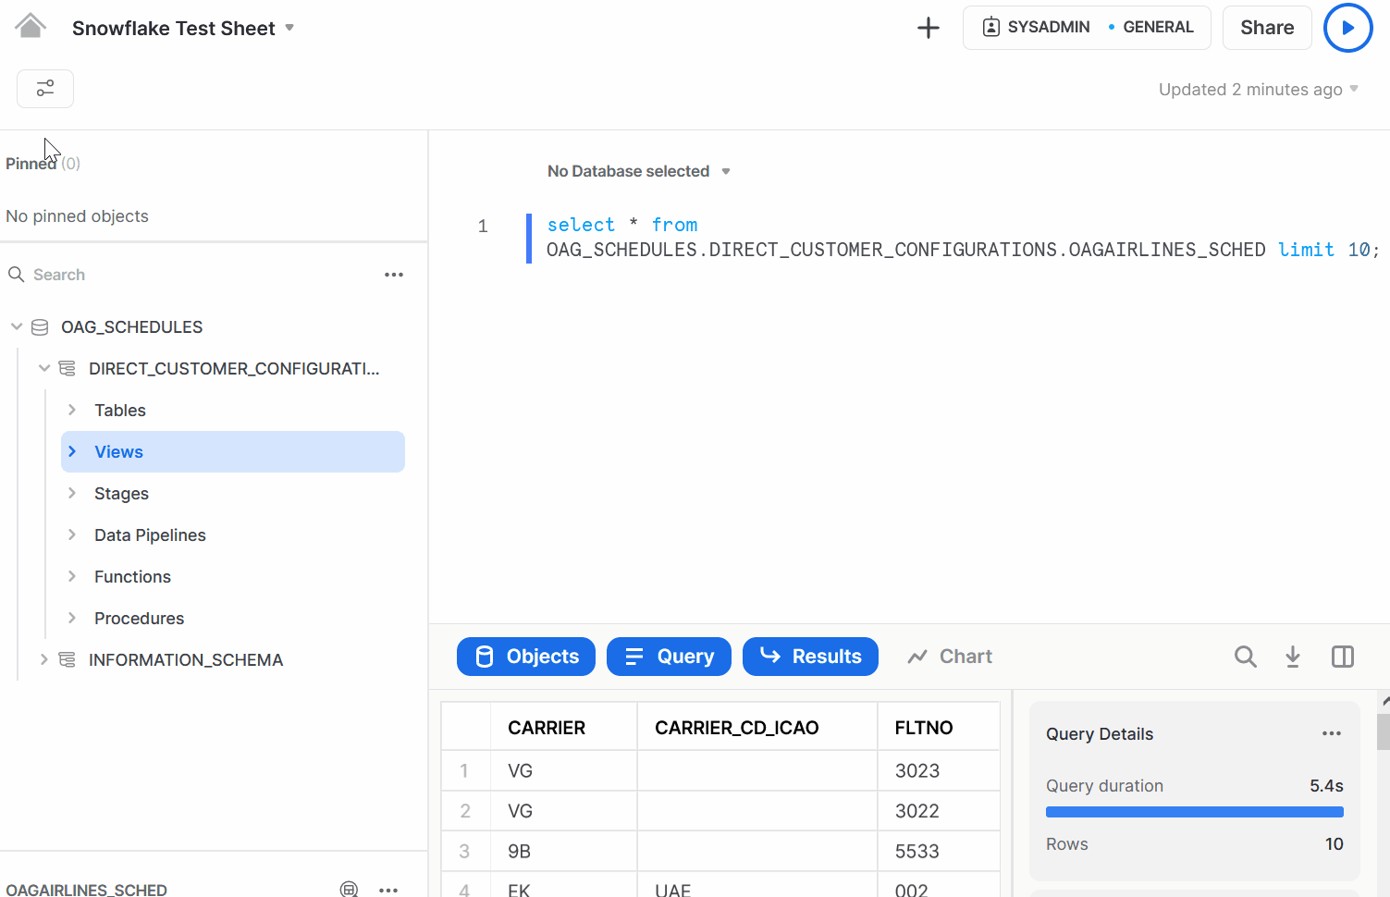The height and width of the screenshot is (897, 1390).
Task: Select the Views tree item
Action: (119, 451)
